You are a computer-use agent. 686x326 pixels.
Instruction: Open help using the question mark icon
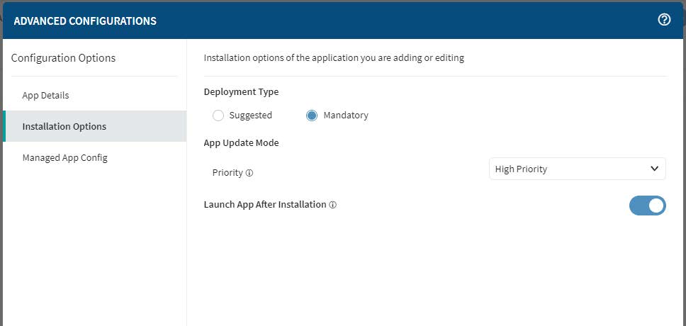point(664,20)
